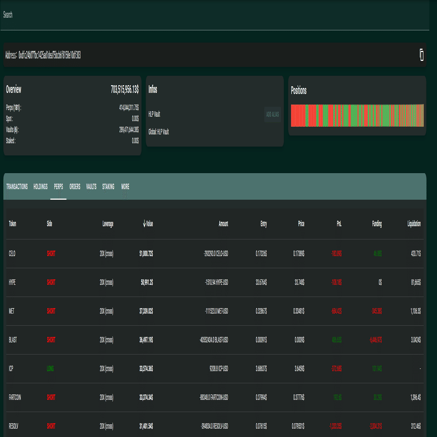The width and height of the screenshot is (437, 437).
Task: Click the Global HLP Vault link
Action: (x=159, y=132)
